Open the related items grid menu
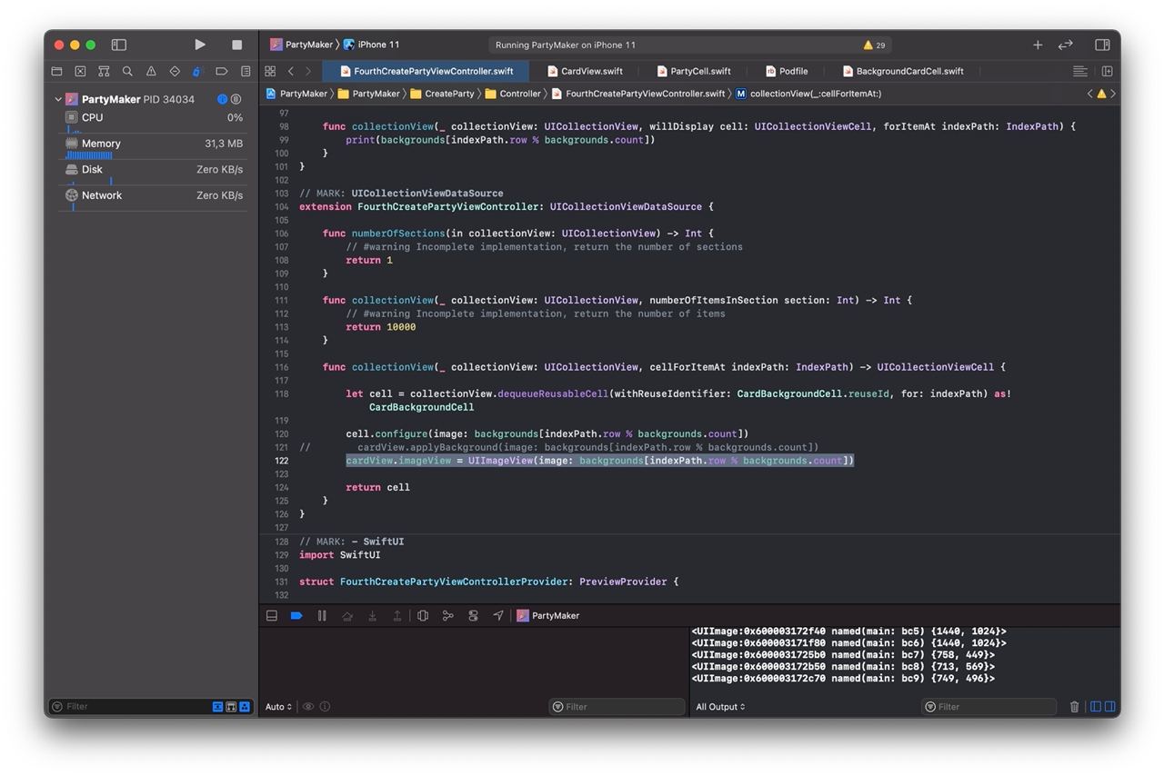This screenshot has width=1164, height=776. pyautogui.click(x=270, y=71)
